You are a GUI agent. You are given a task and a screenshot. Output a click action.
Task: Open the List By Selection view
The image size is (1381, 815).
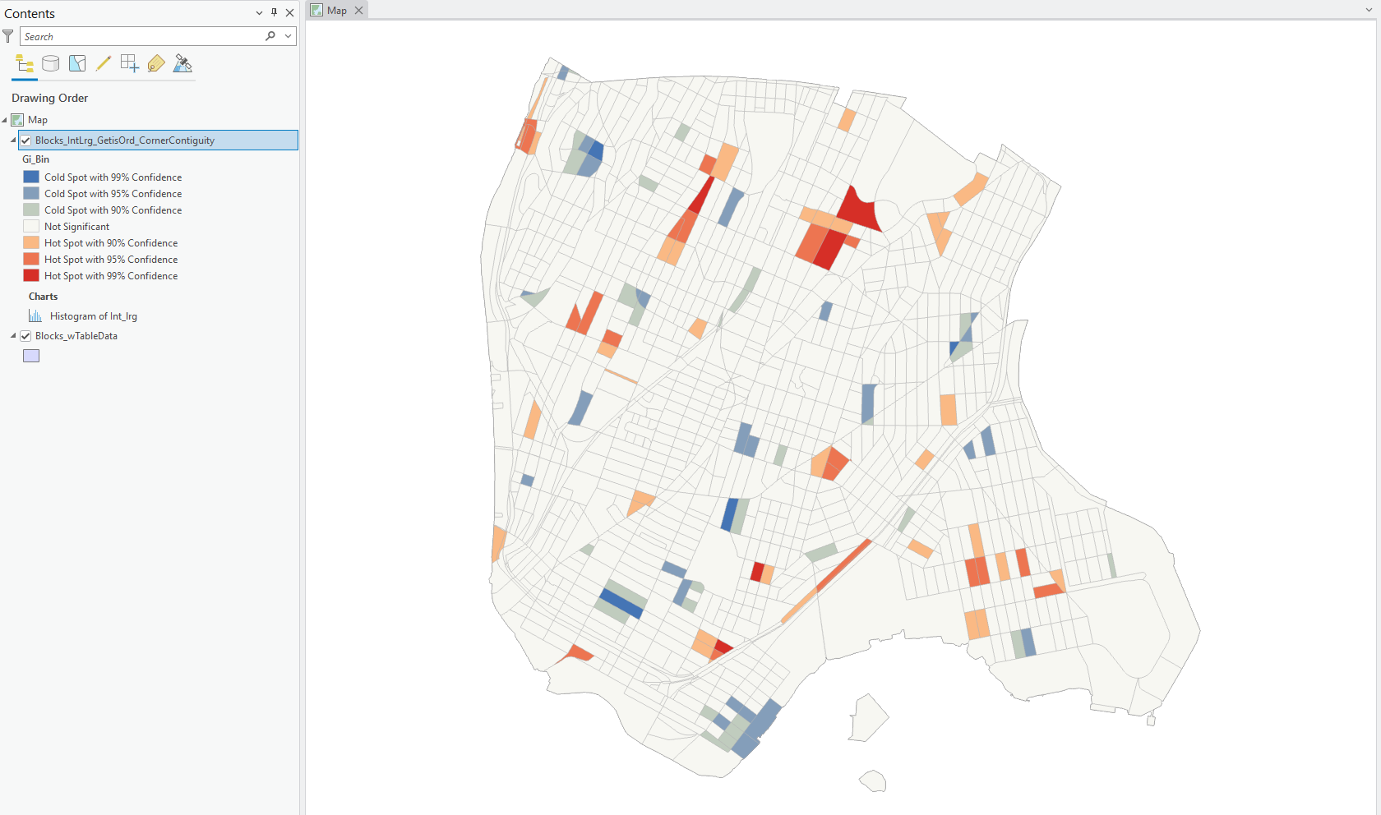(x=76, y=63)
